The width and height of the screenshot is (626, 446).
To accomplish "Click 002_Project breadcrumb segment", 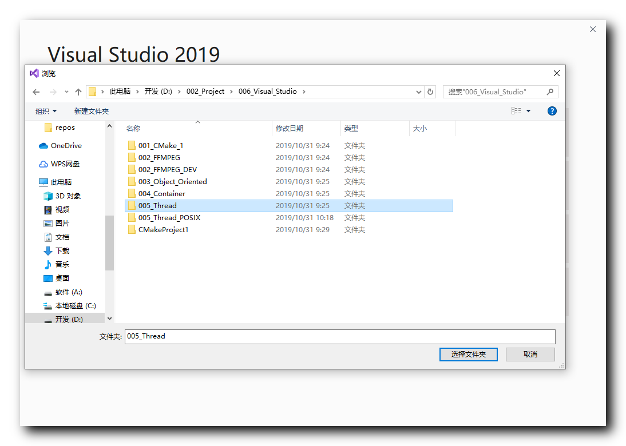I will pyautogui.click(x=205, y=91).
